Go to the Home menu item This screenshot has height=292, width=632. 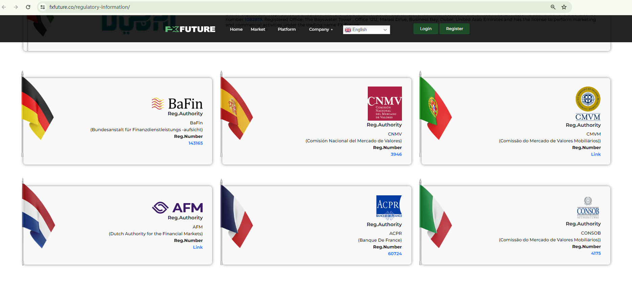coord(236,29)
